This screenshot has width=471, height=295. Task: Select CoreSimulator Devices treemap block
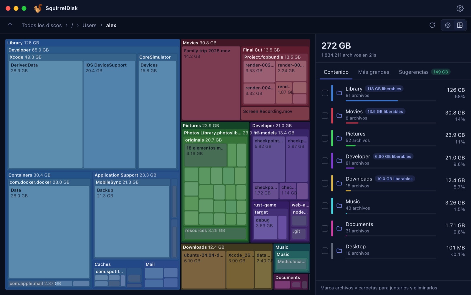pos(157,115)
